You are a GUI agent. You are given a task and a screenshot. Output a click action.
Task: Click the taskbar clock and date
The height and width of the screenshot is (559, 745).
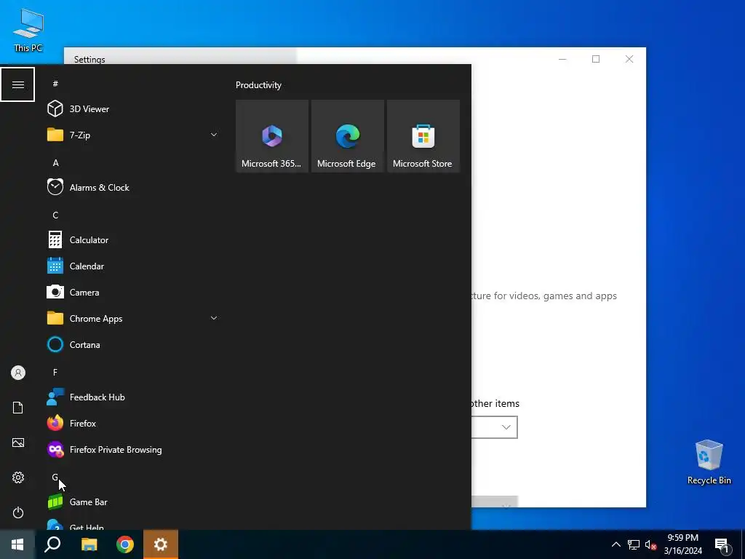click(682, 544)
